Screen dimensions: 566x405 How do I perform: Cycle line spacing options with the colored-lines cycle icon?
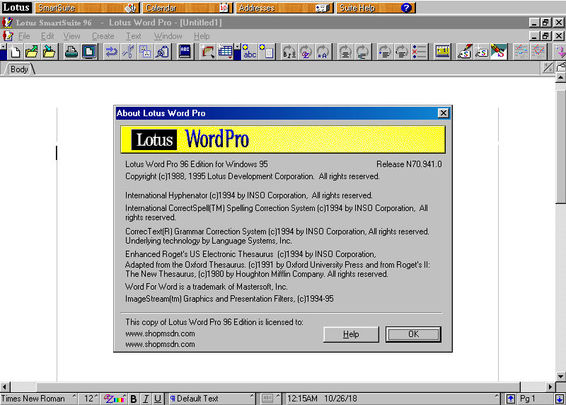click(362, 52)
